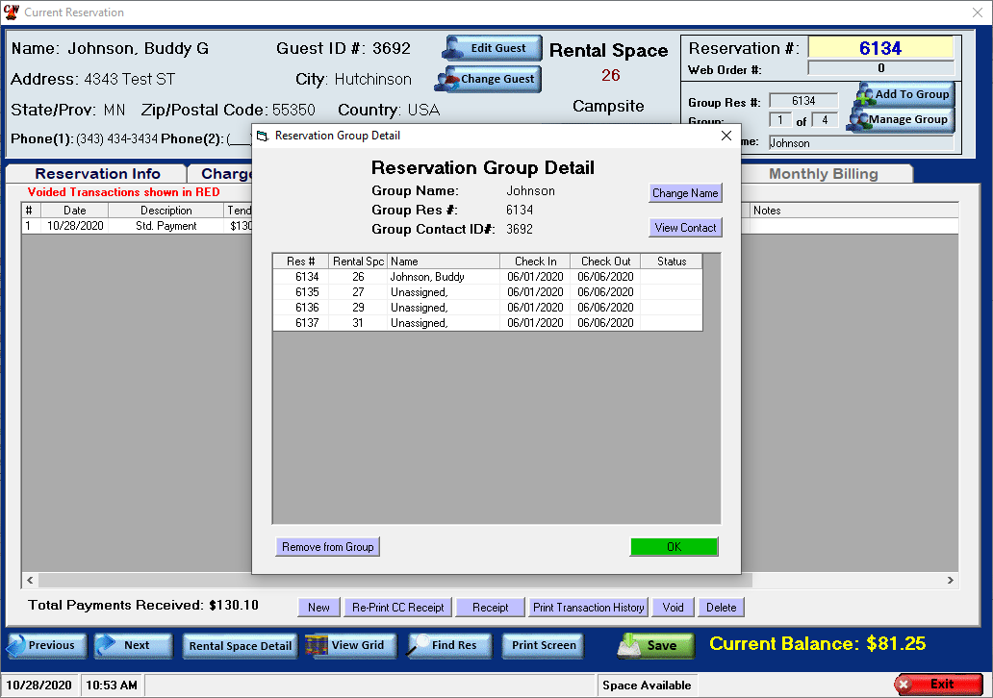The width and height of the screenshot is (993, 698).
Task: Switch to the Monthly Billing tab
Action: click(825, 173)
